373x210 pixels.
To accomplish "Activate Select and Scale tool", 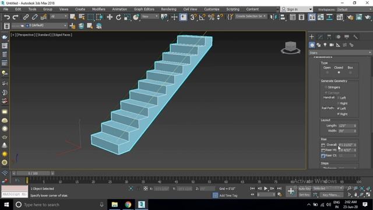I will point(127,17).
